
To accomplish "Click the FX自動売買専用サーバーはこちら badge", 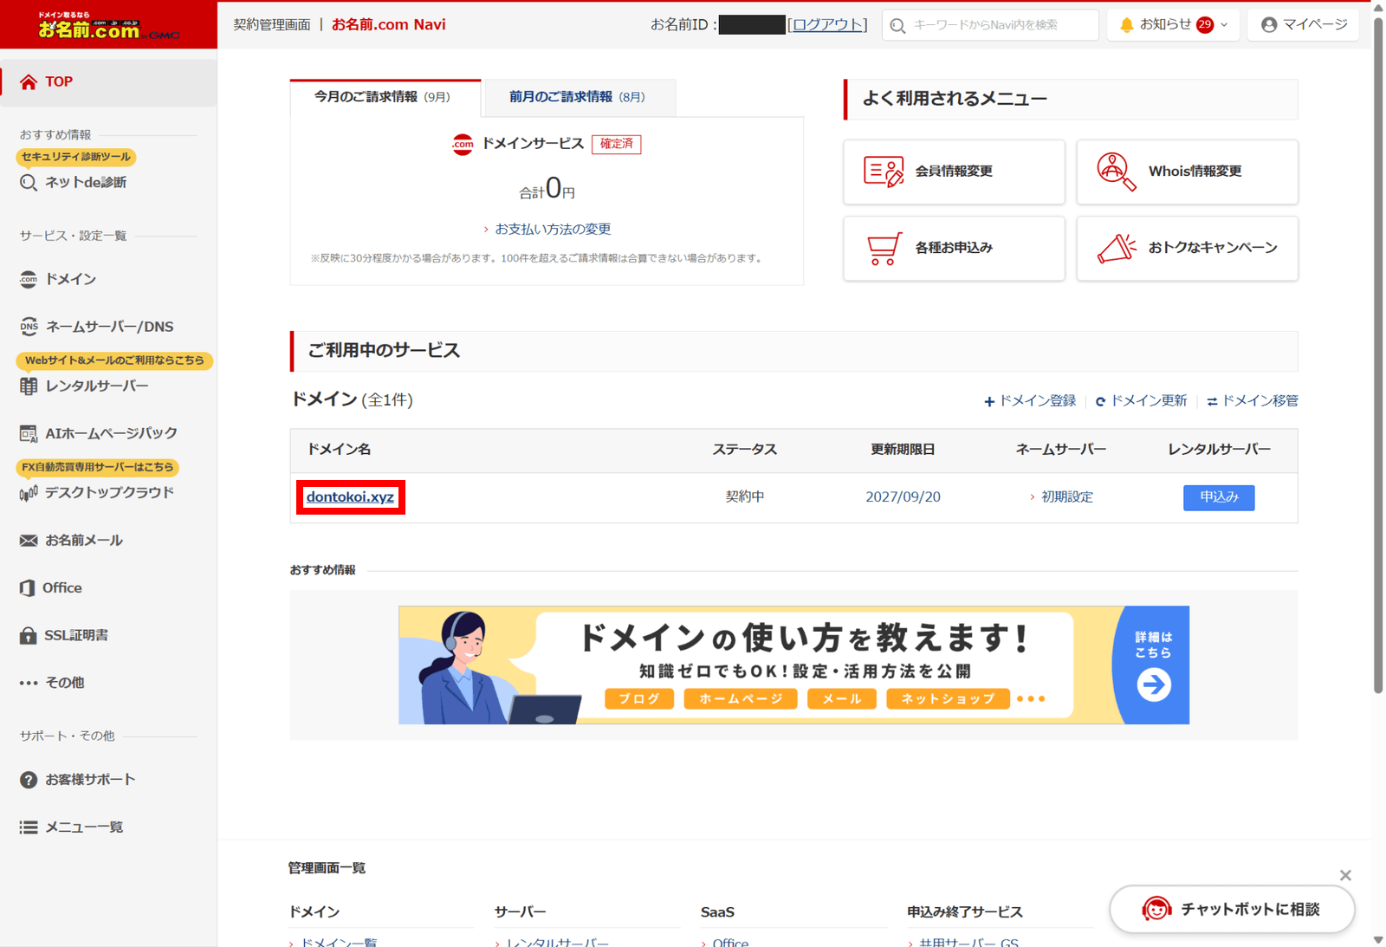I will [x=97, y=467].
